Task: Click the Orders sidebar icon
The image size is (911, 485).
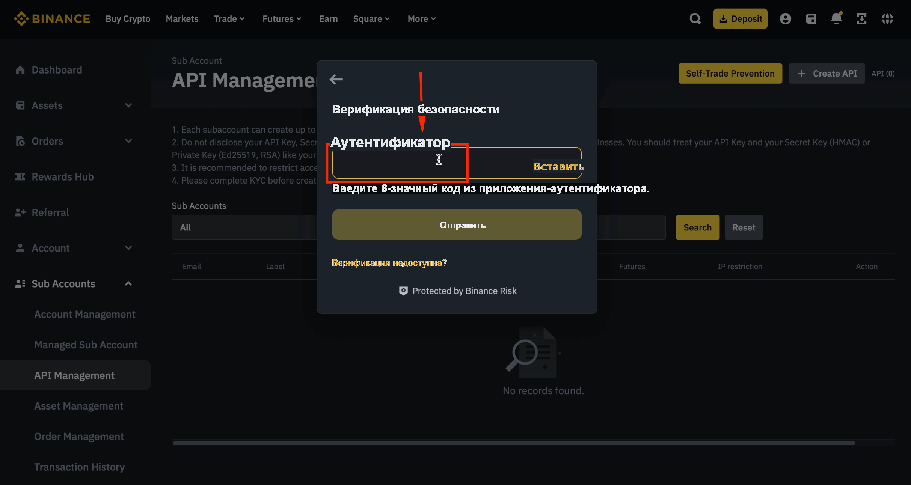Action: click(20, 141)
